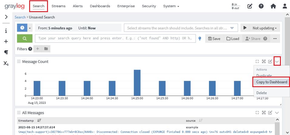Run the search with green magnifier button
The width and height of the screenshot is (290, 135).
25,38
